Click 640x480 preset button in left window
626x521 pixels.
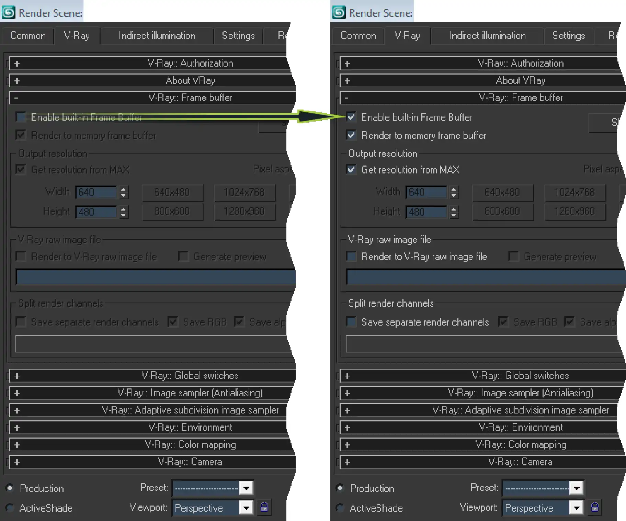[x=172, y=192]
